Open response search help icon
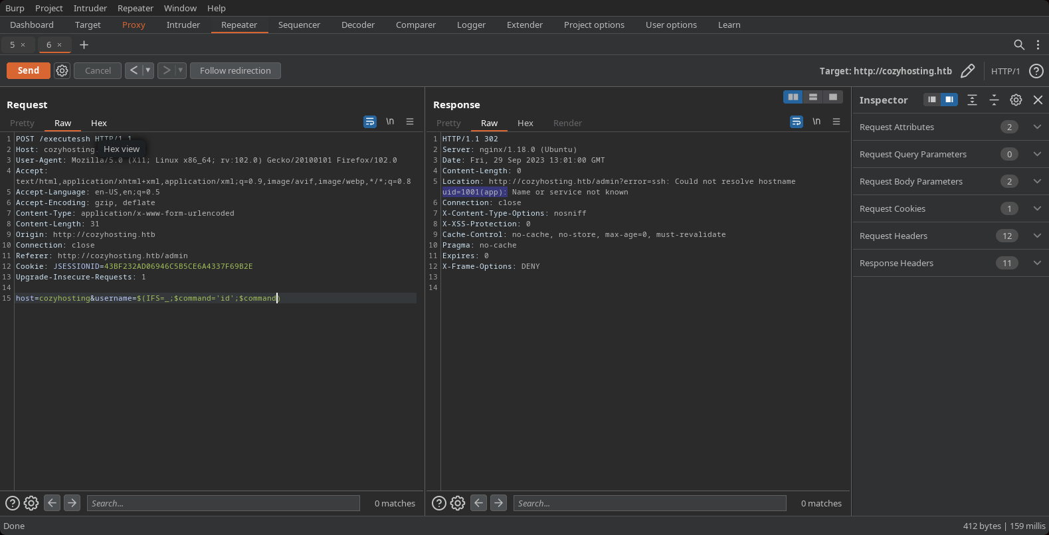Screen dimensions: 1049x535 coord(438,503)
